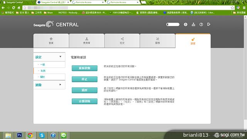Open the Home tab with house icon
This screenshot has height=139, width=247.
tap(51, 41)
